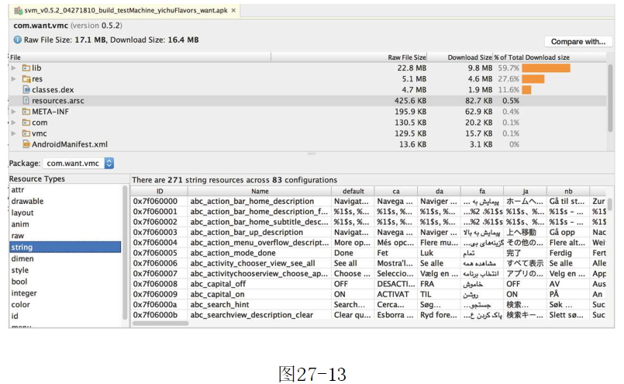Expand the lib folder tree node
This screenshot has height=384, width=624.
(14, 68)
